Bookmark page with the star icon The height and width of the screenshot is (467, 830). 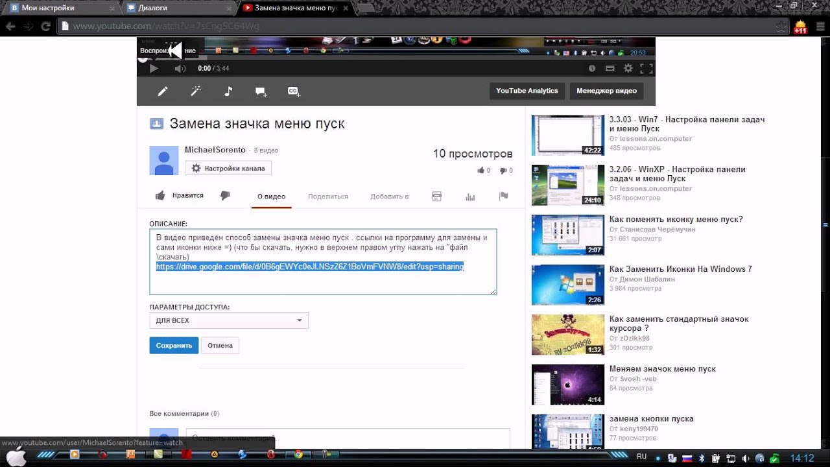[x=781, y=27]
